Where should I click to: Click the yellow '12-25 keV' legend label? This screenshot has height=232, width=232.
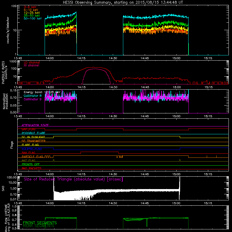[32, 13]
